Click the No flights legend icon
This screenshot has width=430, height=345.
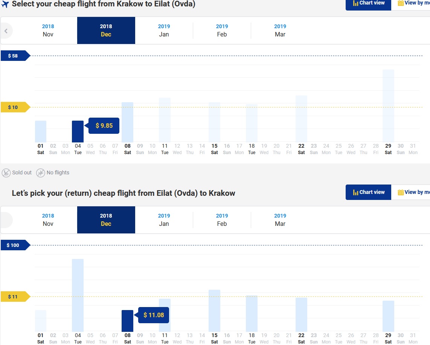point(41,173)
